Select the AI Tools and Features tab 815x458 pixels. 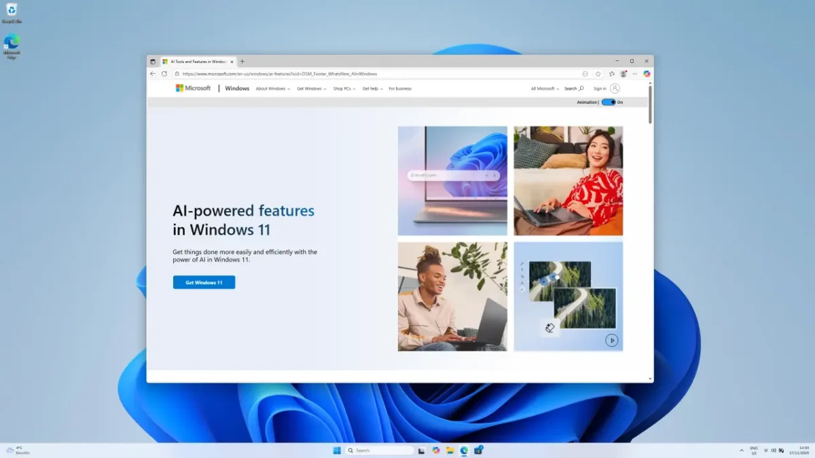[x=197, y=62]
